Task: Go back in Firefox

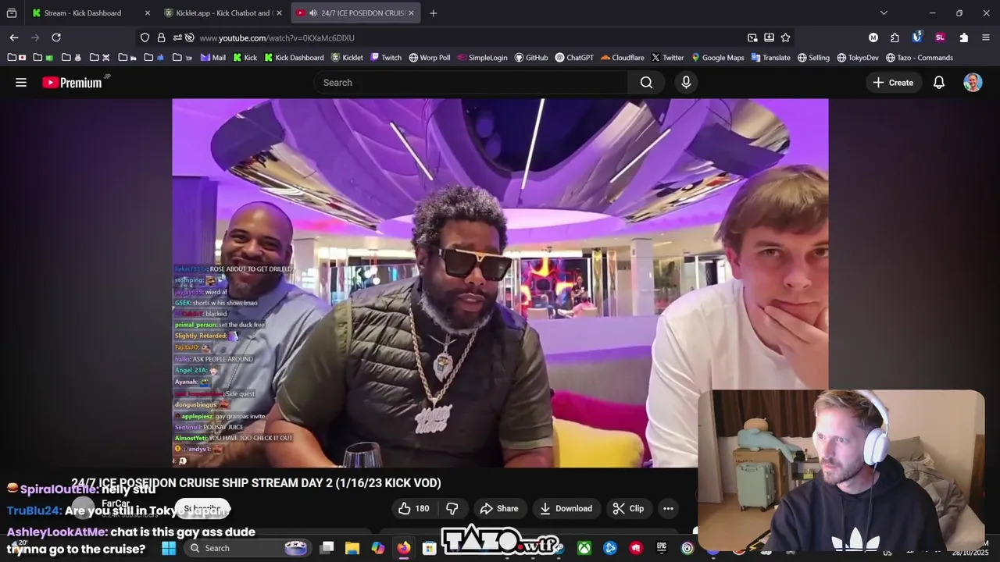Action: (x=14, y=37)
